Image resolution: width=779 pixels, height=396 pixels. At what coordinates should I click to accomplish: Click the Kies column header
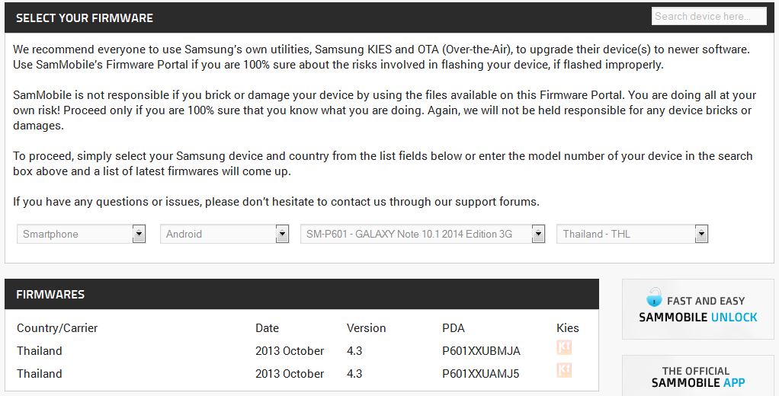[568, 328]
